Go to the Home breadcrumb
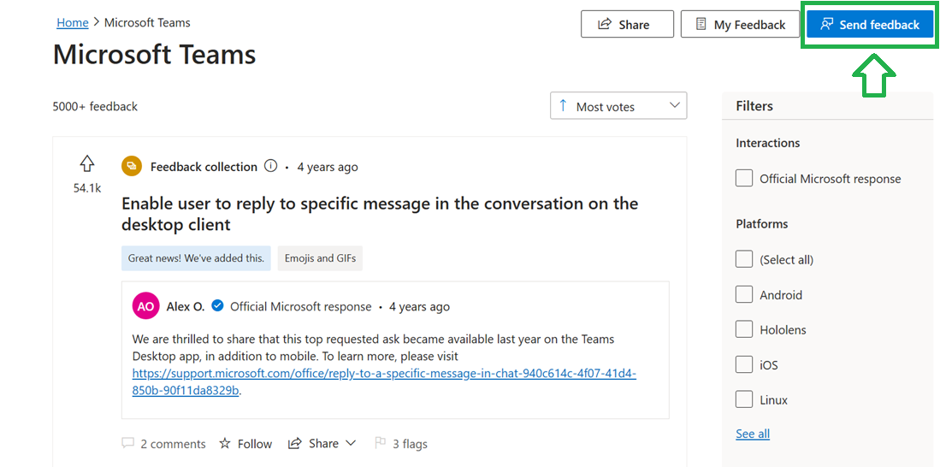 (73, 22)
